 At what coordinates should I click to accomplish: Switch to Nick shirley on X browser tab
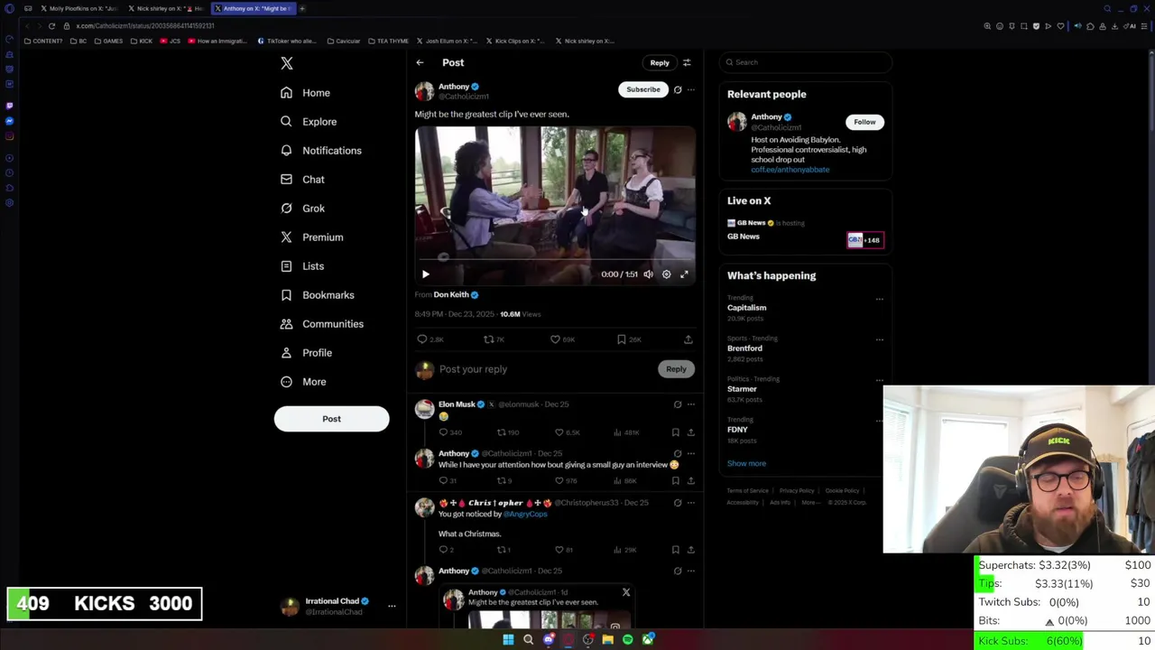point(164,8)
